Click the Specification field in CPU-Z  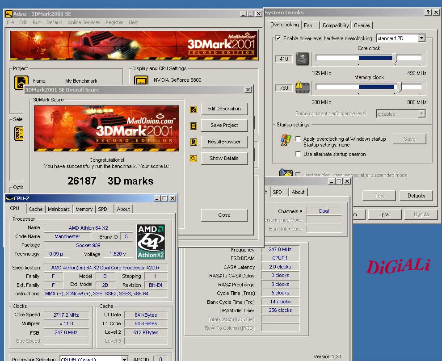(x=105, y=268)
